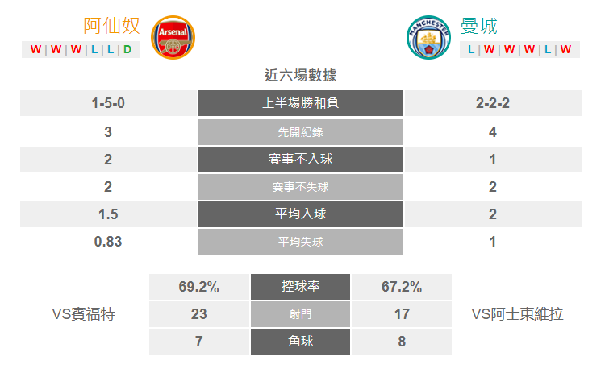Select the 賽事不入球 row label
The image size is (605, 365).
[x=301, y=160]
